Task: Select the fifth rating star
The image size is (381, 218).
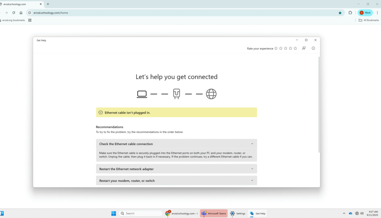Action: [x=295, y=48]
